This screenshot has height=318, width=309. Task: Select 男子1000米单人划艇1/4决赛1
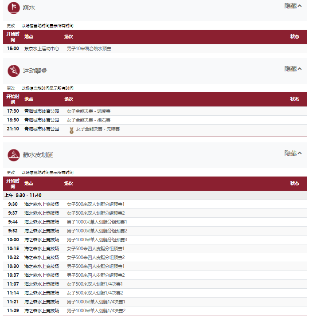coord(96,302)
